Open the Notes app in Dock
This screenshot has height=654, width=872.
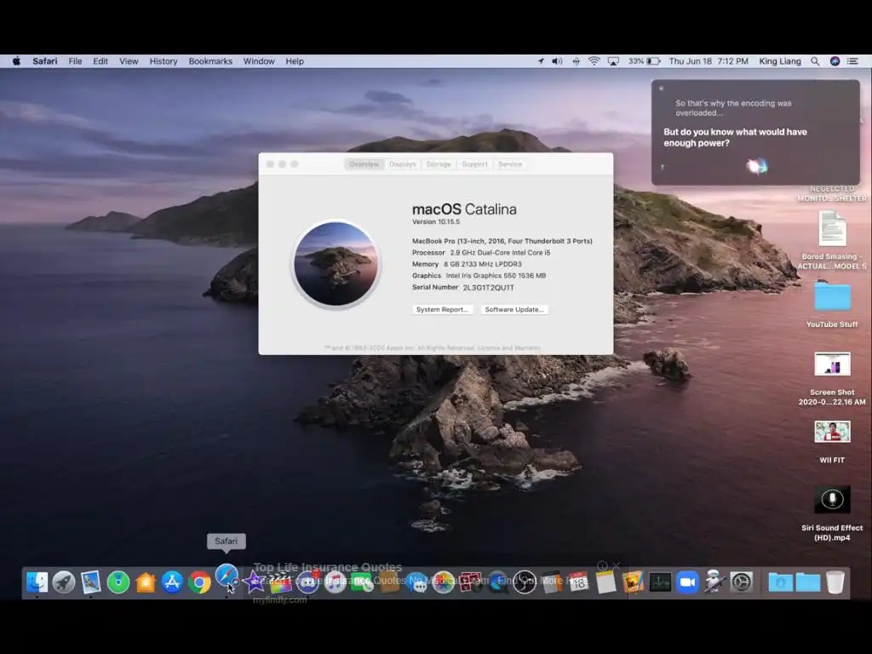tap(605, 582)
